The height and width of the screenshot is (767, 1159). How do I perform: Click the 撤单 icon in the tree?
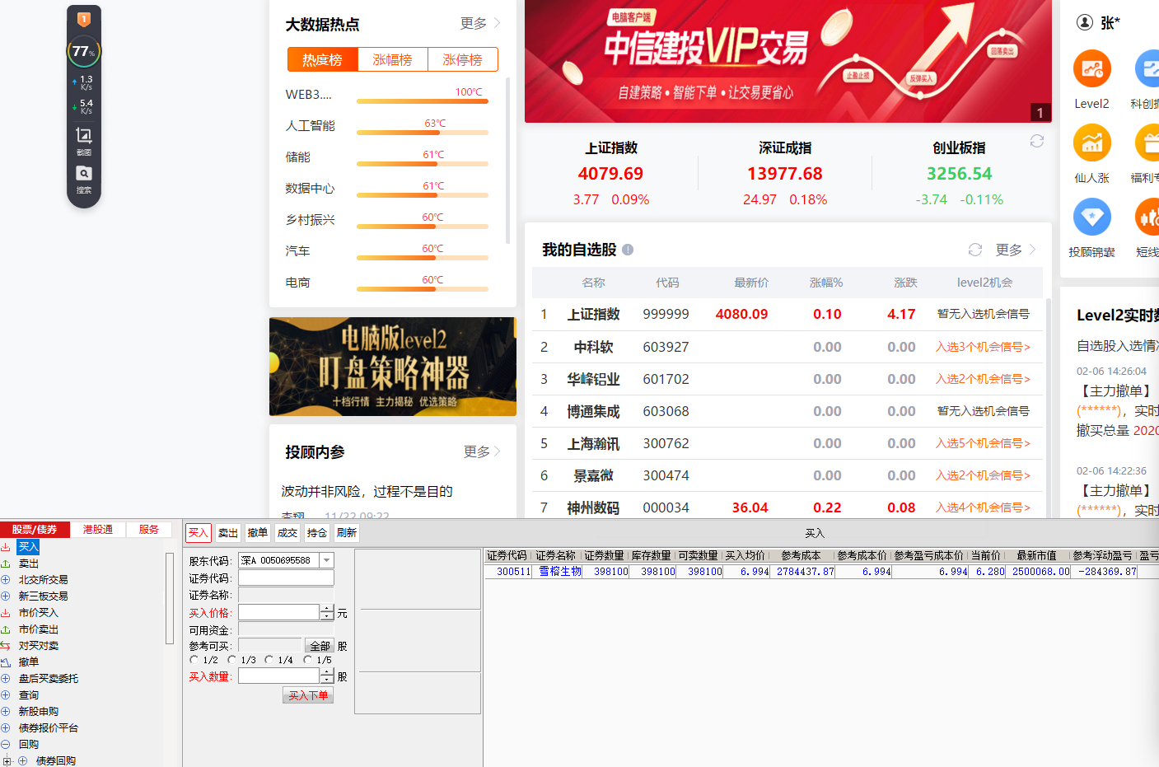point(6,662)
